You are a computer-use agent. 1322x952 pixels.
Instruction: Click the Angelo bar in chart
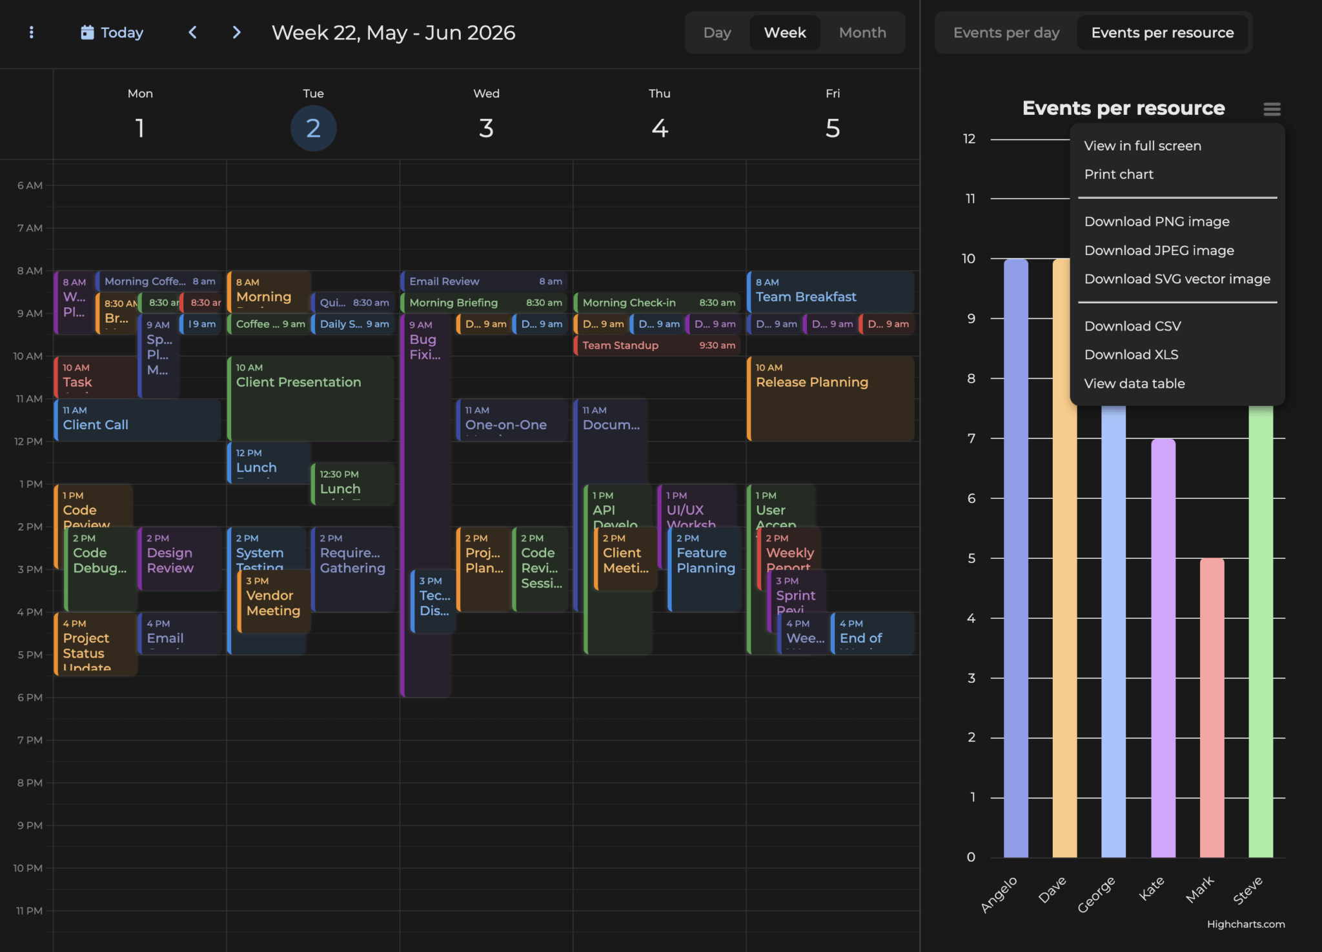(x=1015, y=558)
